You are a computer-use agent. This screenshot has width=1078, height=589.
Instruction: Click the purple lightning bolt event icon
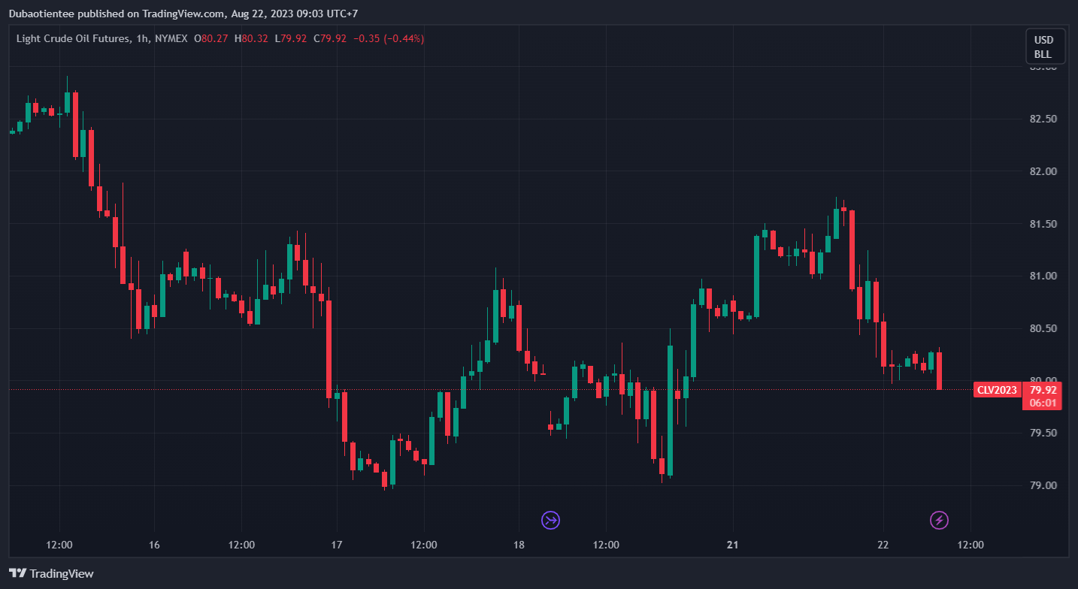point(939,520)
